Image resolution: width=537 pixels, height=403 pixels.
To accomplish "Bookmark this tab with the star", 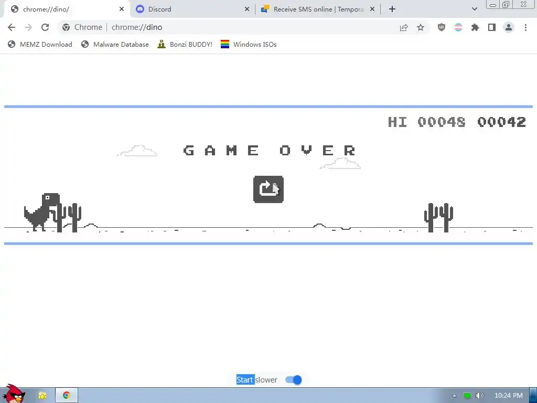I will 421,27.
